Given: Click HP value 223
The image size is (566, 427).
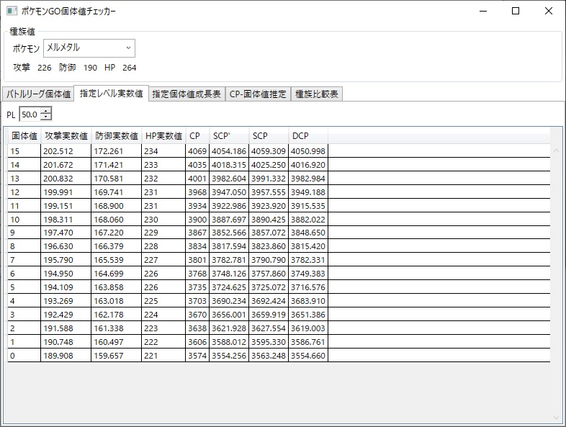Looking at the screenshot, I should [x=163, y=328].
